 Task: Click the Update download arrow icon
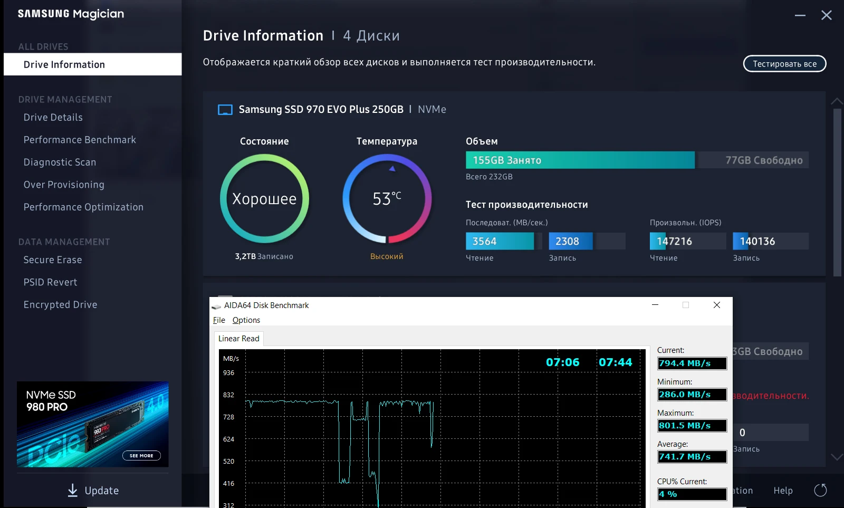(73, 491)
